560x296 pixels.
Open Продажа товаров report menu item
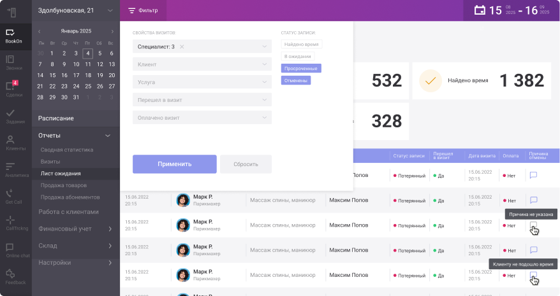coord(64,185)
